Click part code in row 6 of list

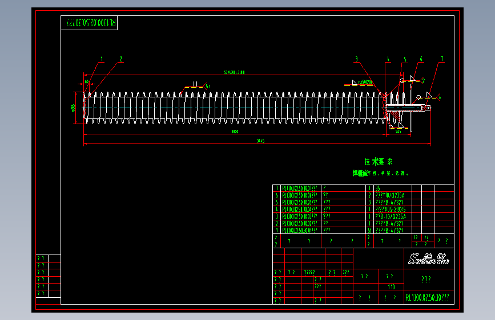pyautogui.click(x=300, y=195)
